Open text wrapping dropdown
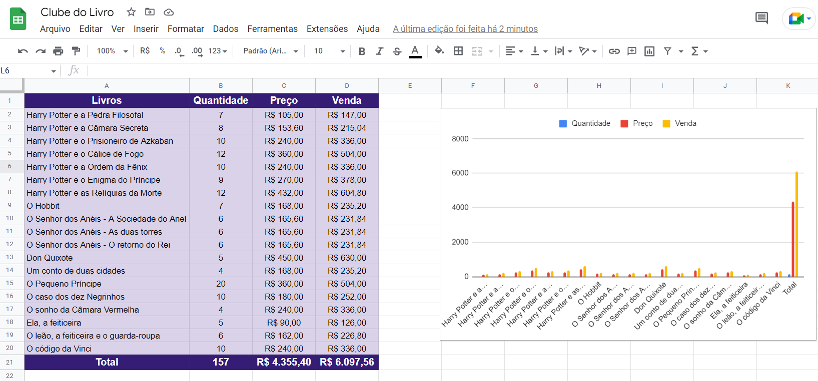 click(x=563, y=51)
